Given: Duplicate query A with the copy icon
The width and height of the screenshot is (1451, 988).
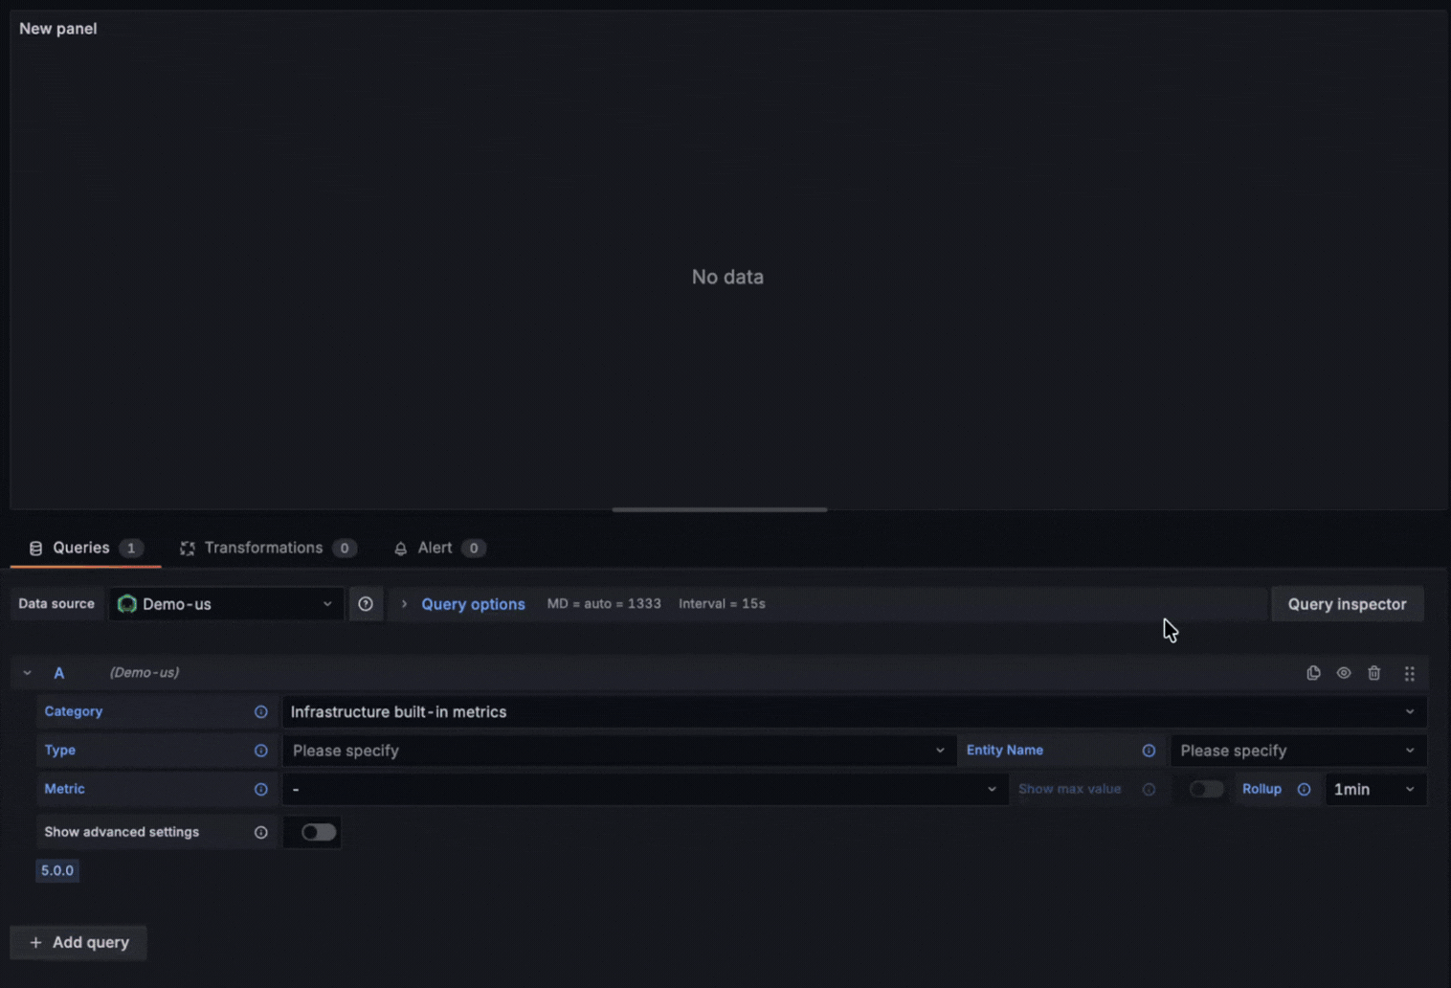Looking at the screenshot, I should point(1313,673).
